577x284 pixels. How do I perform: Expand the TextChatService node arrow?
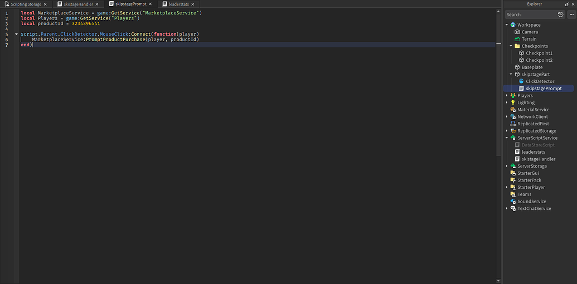(x=507, y=208)
